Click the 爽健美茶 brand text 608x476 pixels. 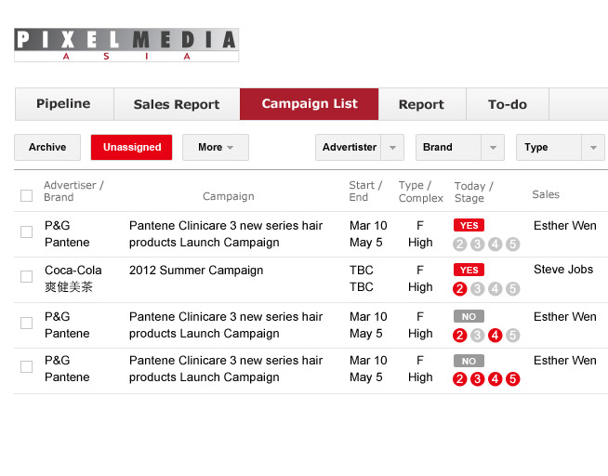coord(69,287)
